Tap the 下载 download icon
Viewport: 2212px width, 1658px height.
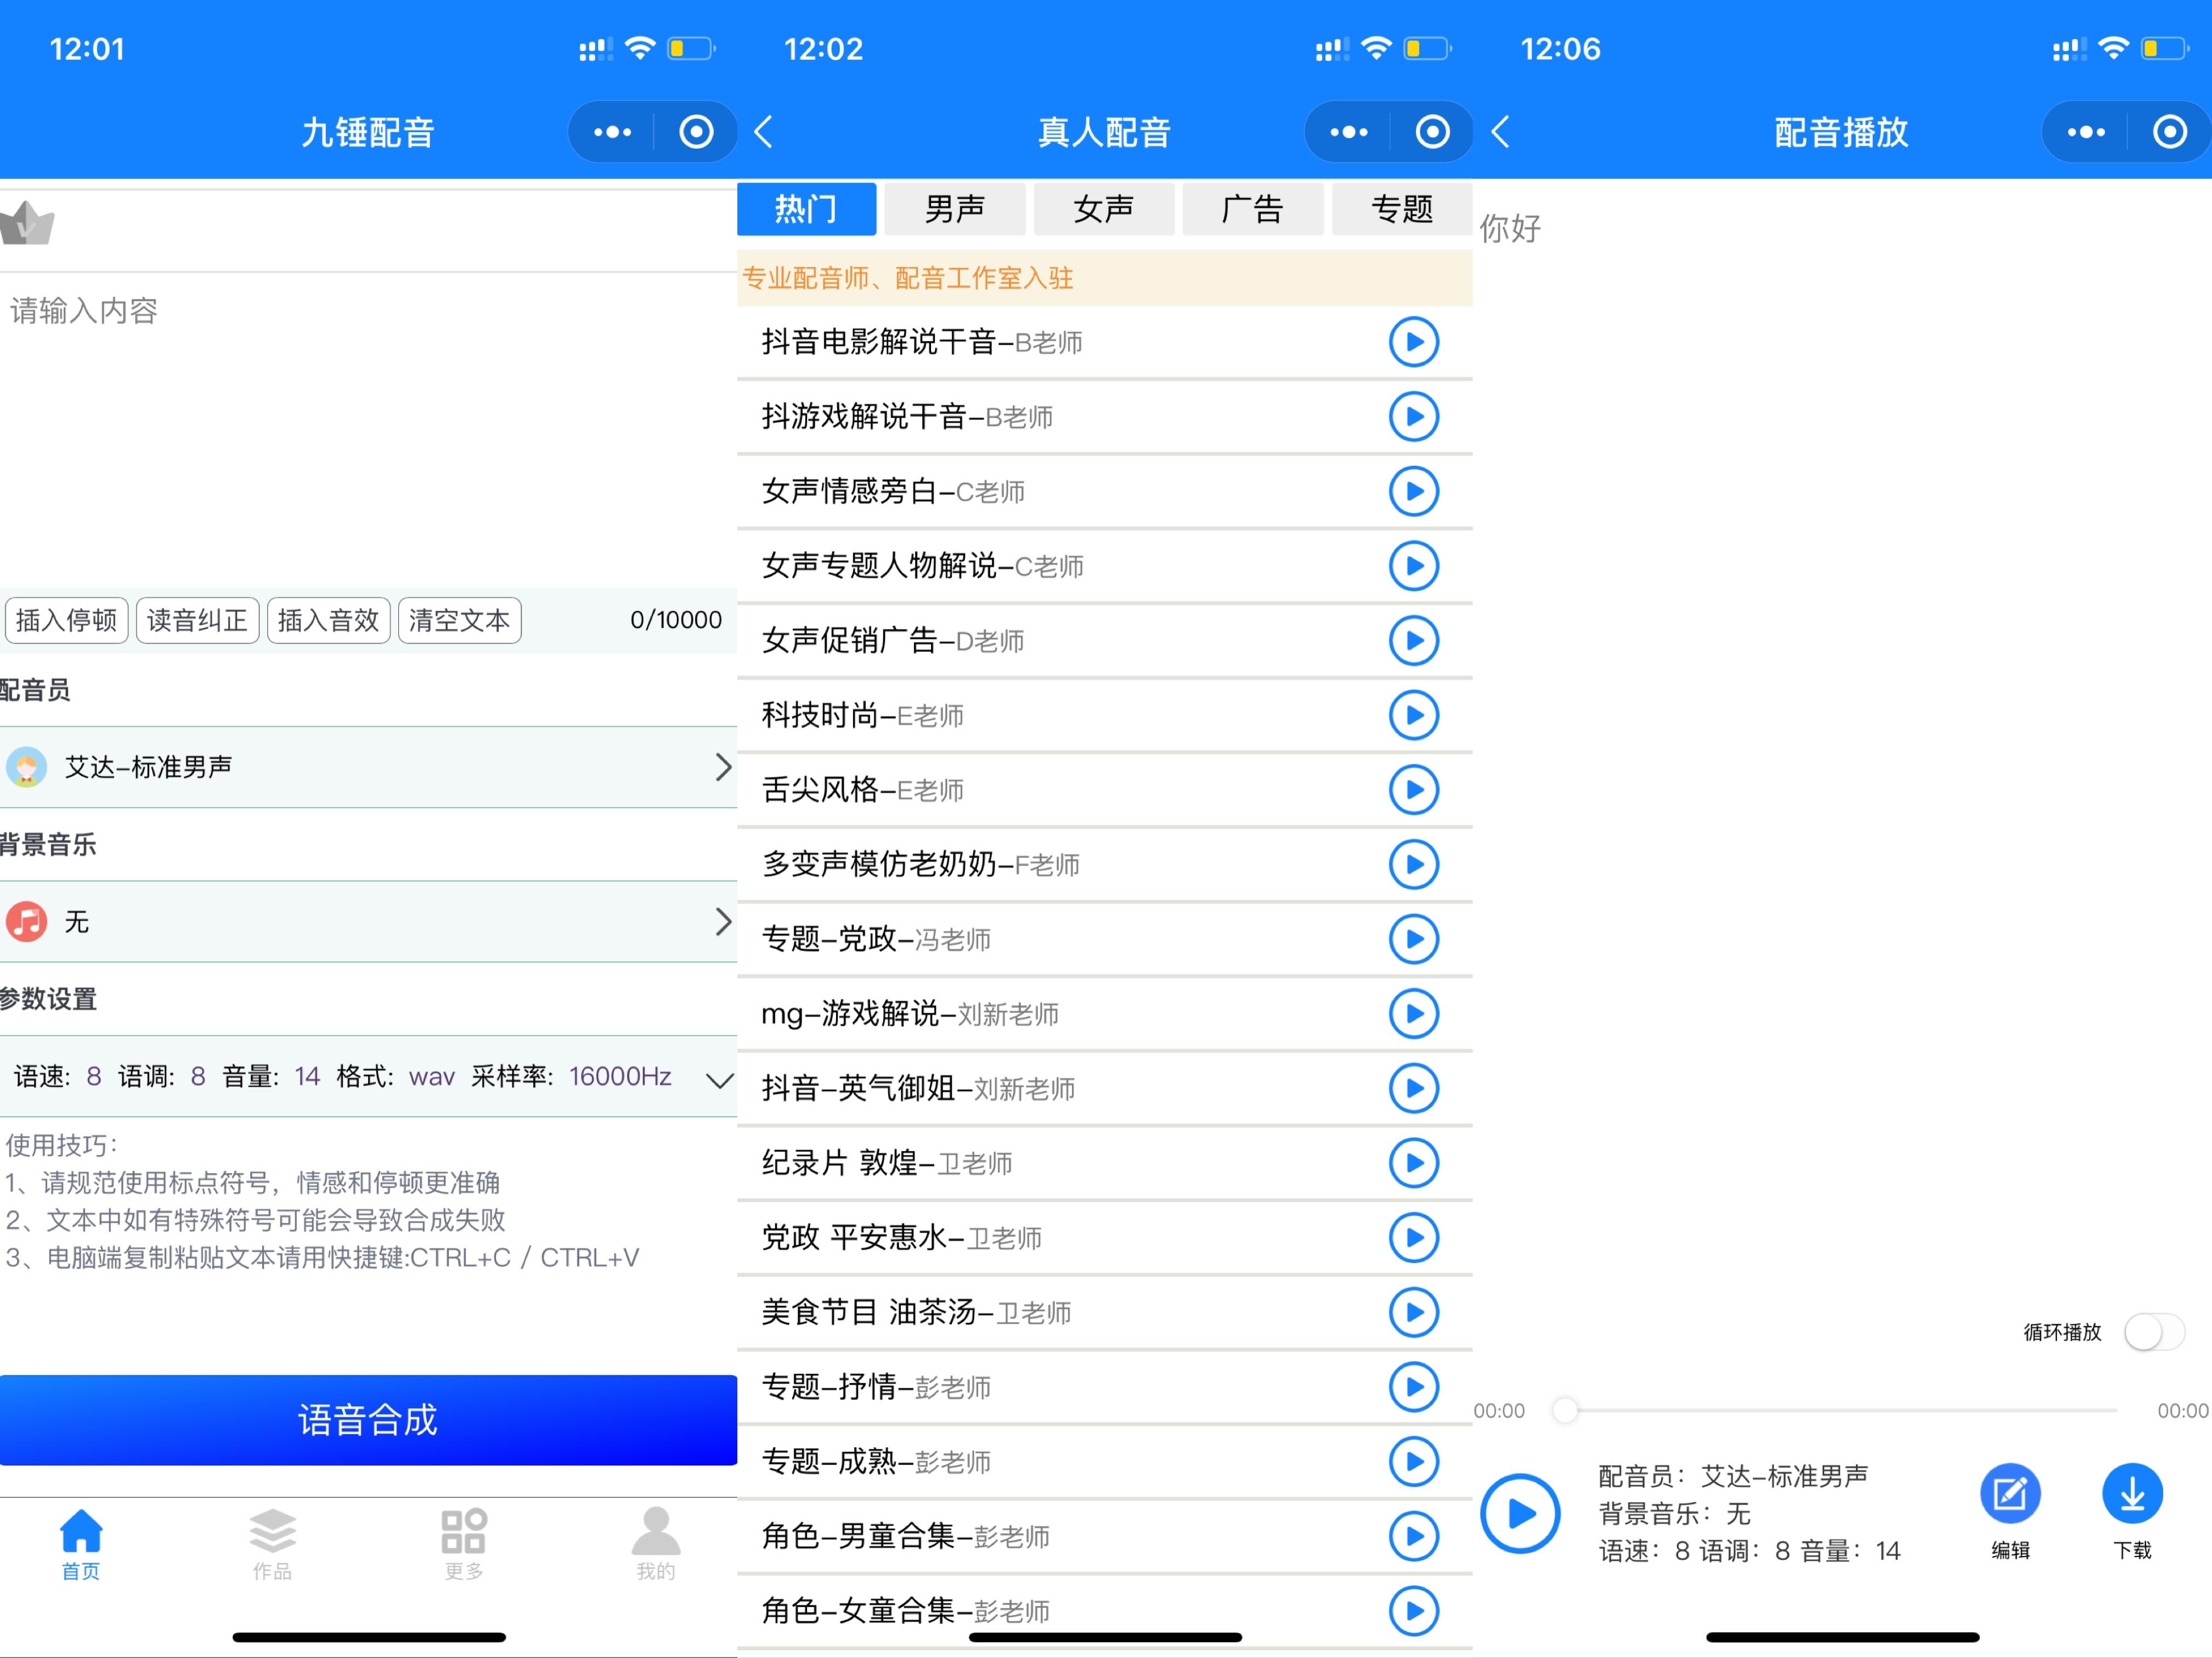click(x=2131, y=1494)
